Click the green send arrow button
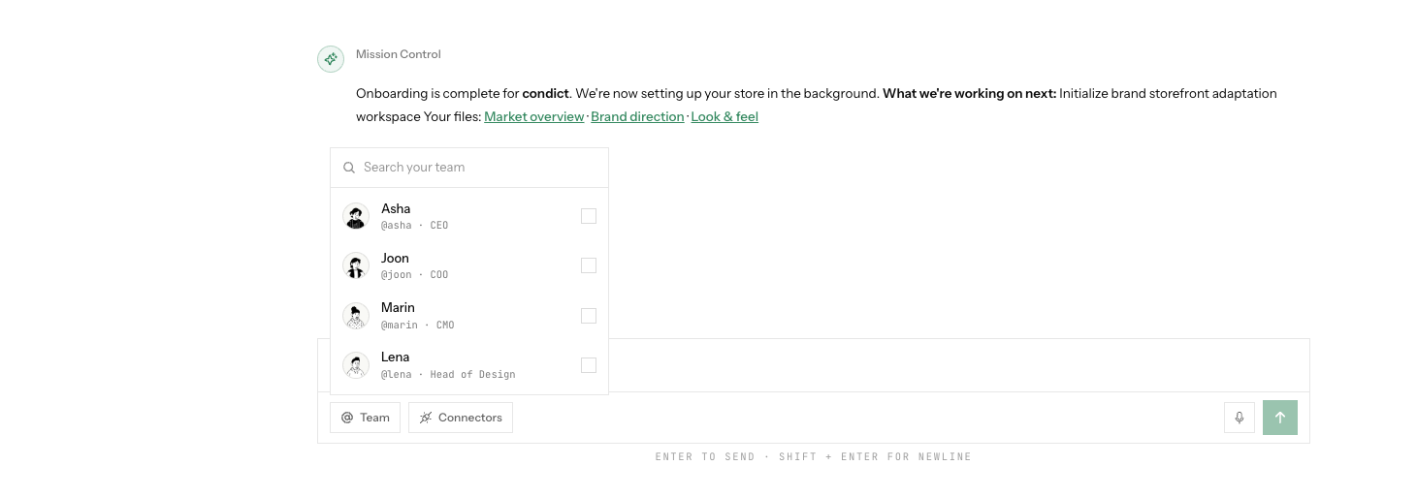 point(1280,418)
